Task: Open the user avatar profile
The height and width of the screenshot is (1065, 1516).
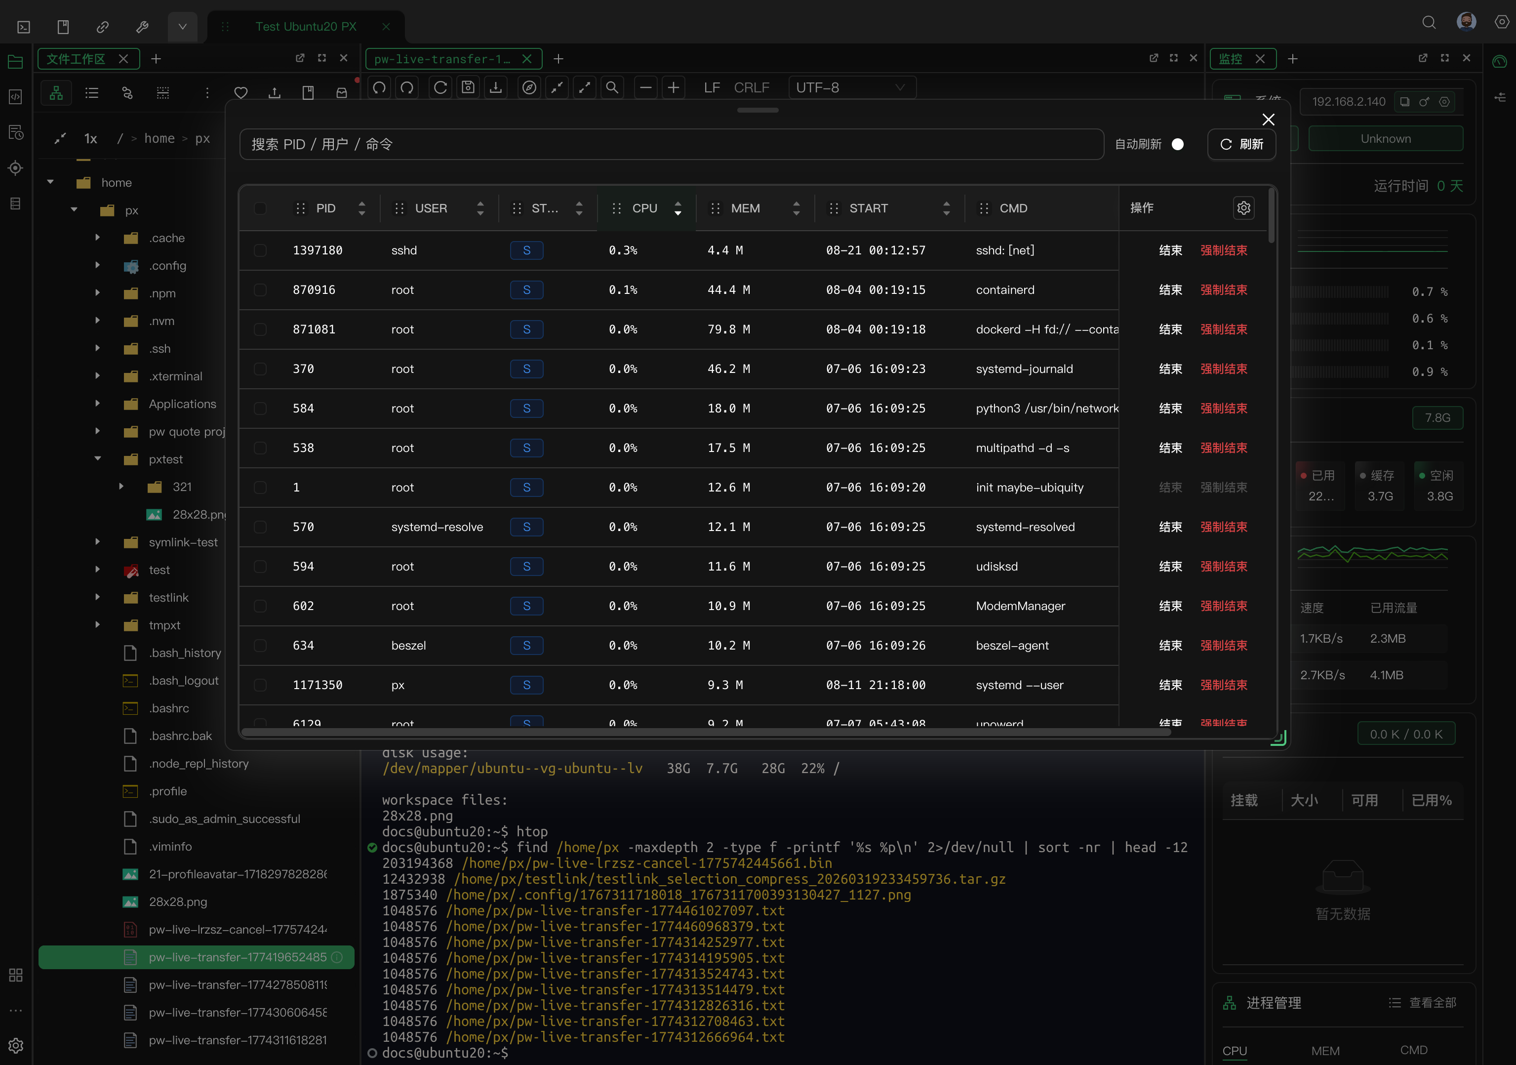Action: [x=1467, y=22]
